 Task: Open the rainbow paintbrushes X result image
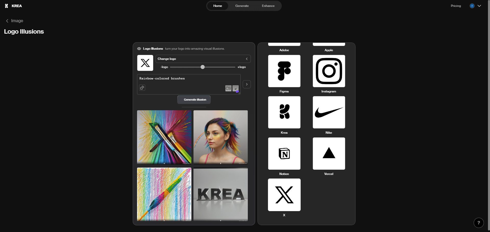point(164,137)
